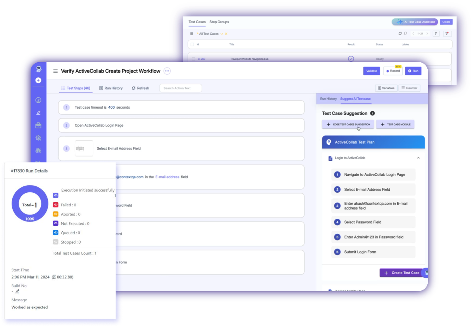The height and width of the screenshot is (327, 473).
Task: Toggle the Stopped eye filter in Run Details
Action: [55, 242]
